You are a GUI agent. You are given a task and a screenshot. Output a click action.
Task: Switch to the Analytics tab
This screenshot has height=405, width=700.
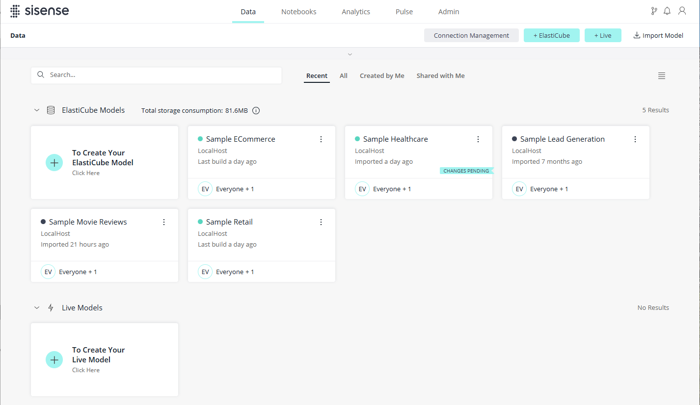(x=356, y=12)
